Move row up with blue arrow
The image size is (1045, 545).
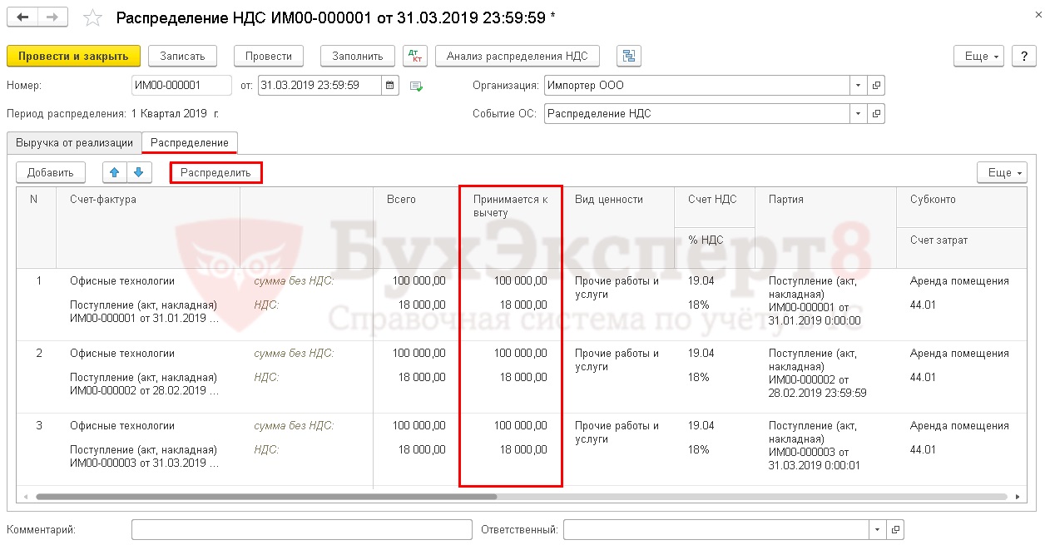pyautogui.click(x=115, y=172)
